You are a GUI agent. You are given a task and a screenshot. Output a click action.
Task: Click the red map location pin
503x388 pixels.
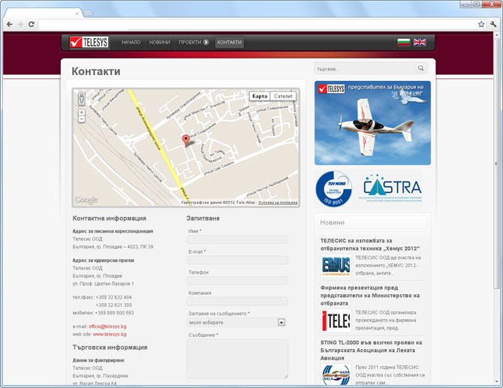point(185,141)
